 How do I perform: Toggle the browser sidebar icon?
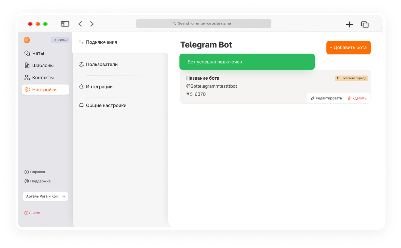pos(65,24)
